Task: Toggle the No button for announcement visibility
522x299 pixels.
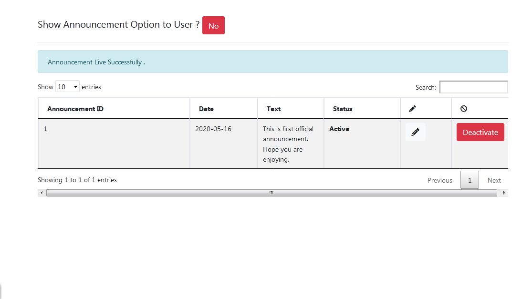Action: click(x=213, y=26)
